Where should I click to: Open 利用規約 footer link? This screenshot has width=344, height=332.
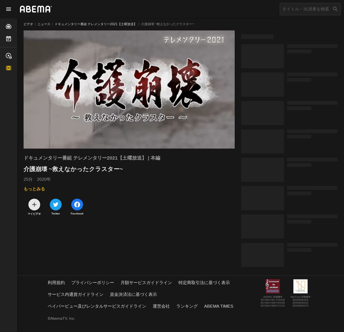point(56,283)
